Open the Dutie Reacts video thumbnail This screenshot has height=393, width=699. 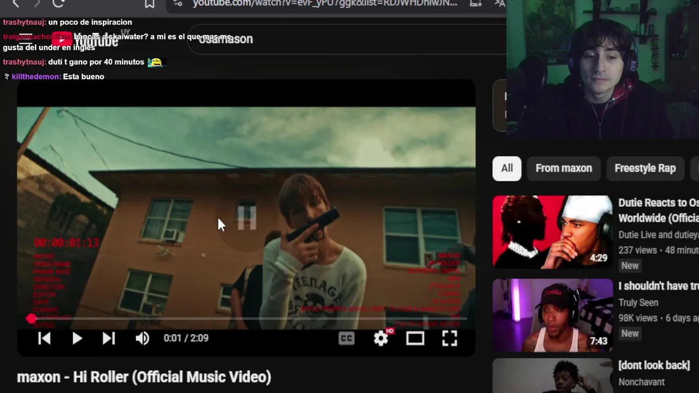click(553, 232)
